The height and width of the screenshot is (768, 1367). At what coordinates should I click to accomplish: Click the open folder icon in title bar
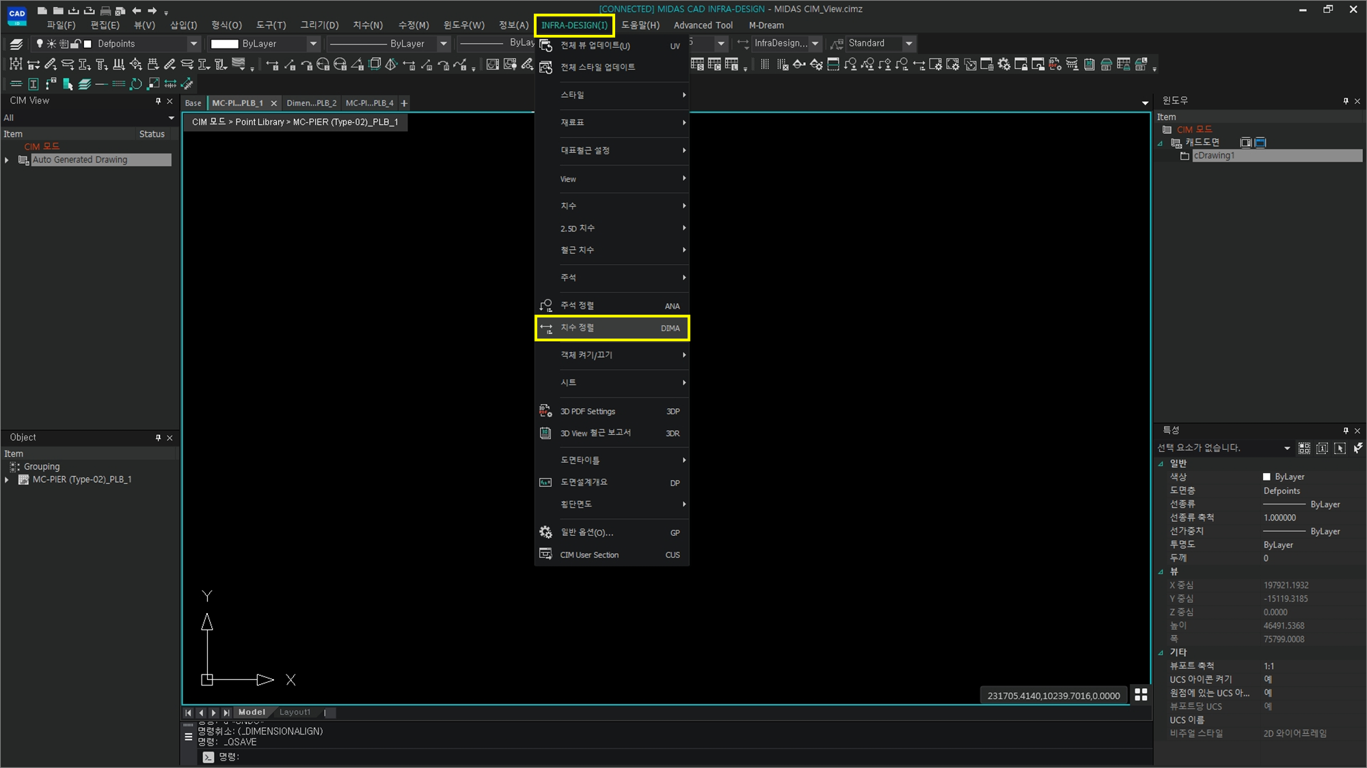(58, 10)
